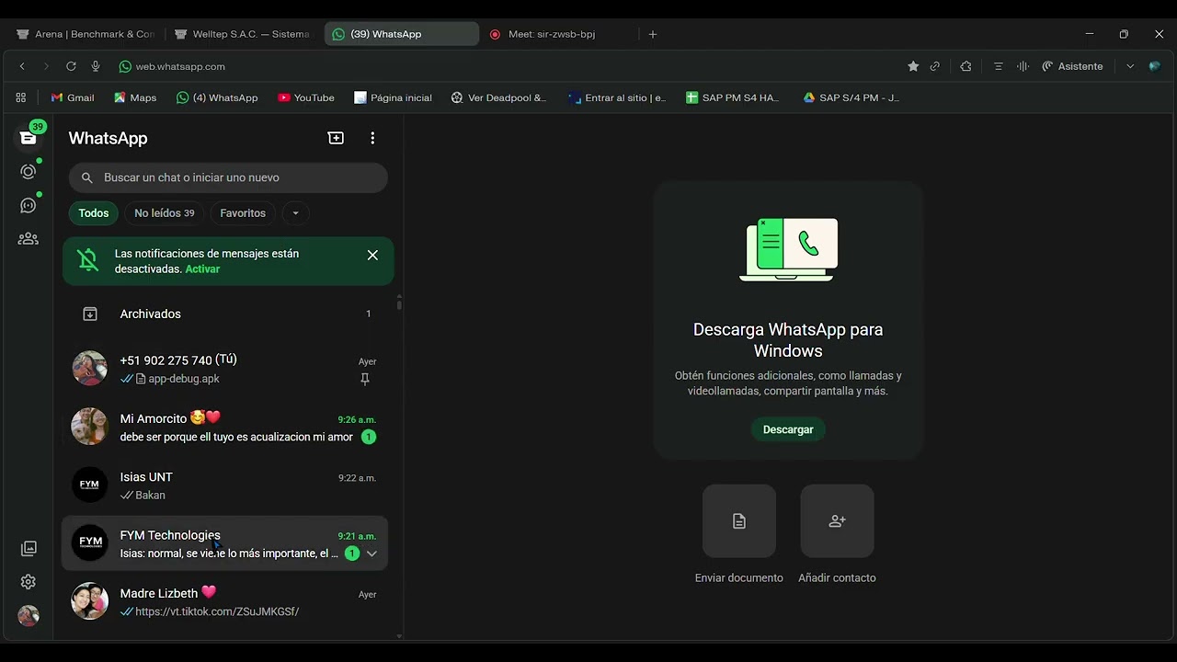The width and height of the screenshot is (1177, 662).
Task: Switch to the Meet: sir-zwsb-bpj tab
Action: coord(559,34)
